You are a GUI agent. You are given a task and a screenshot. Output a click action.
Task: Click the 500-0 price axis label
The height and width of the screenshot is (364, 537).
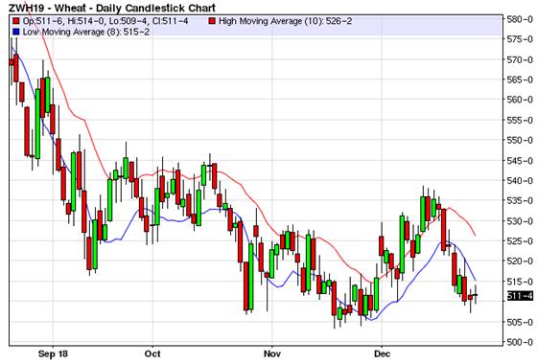pos(520,342)
